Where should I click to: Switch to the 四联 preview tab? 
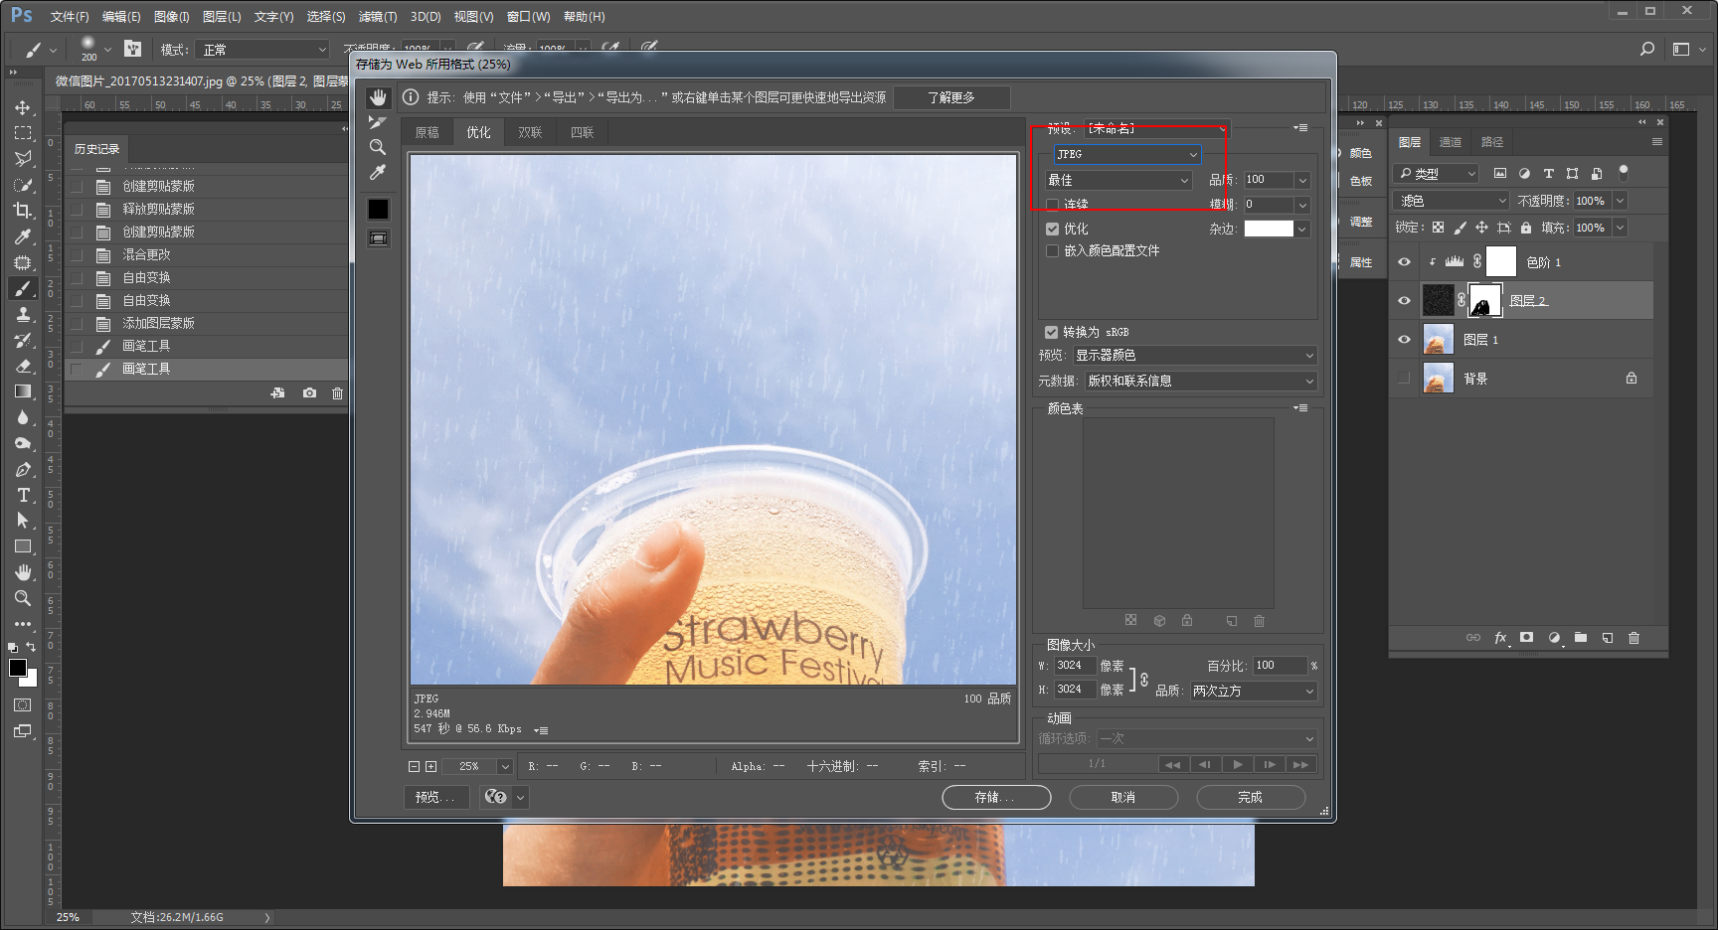click(583, 132)
